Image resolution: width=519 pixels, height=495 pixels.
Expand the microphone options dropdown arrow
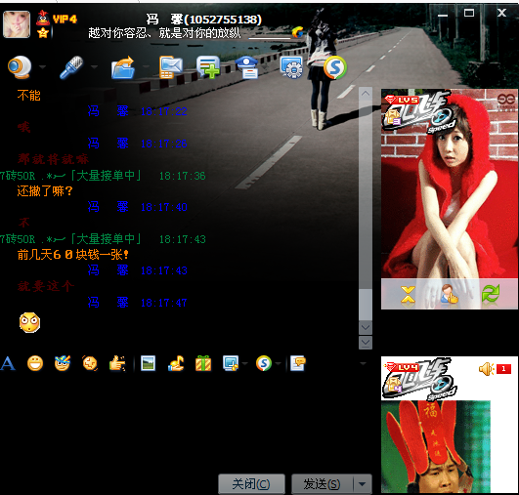tap(95, 67)
